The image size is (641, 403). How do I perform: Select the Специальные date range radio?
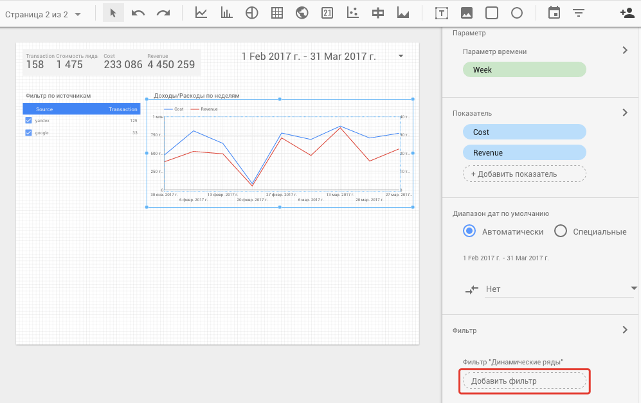[x=560, y=231]
